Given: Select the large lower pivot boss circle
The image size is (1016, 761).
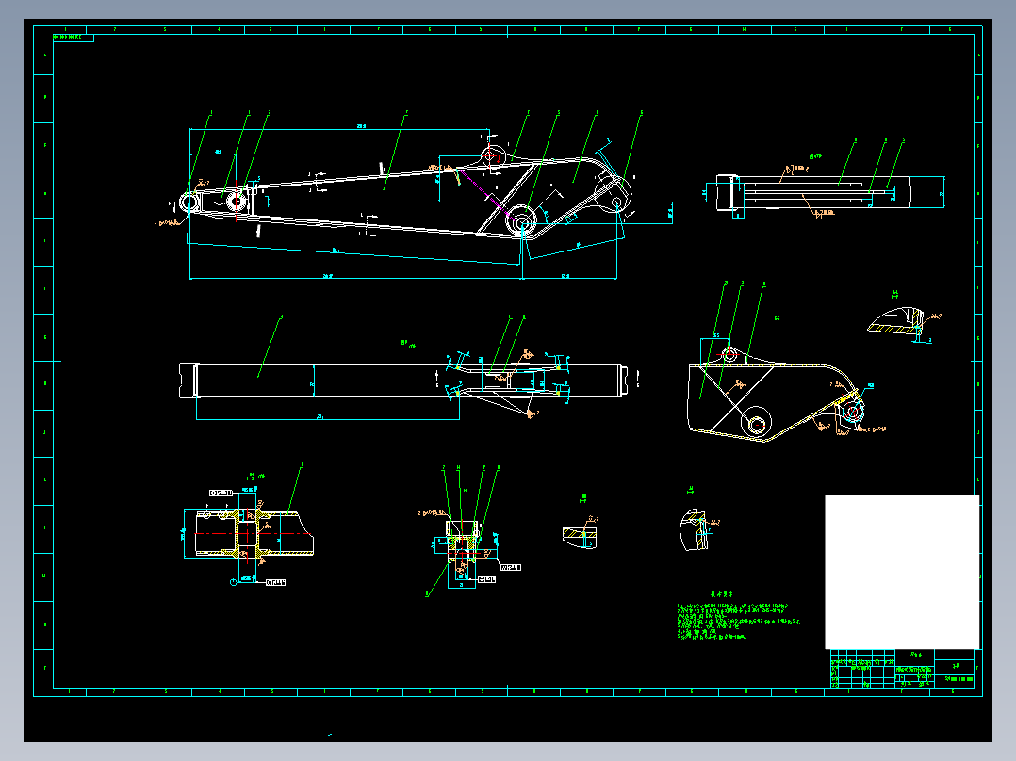Looking at the screenshot, I should (521, 222).
